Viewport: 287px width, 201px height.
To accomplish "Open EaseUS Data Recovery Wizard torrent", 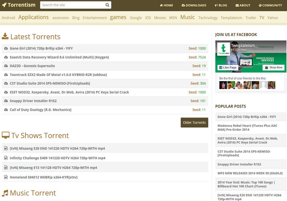I will (x=59, y=57).
